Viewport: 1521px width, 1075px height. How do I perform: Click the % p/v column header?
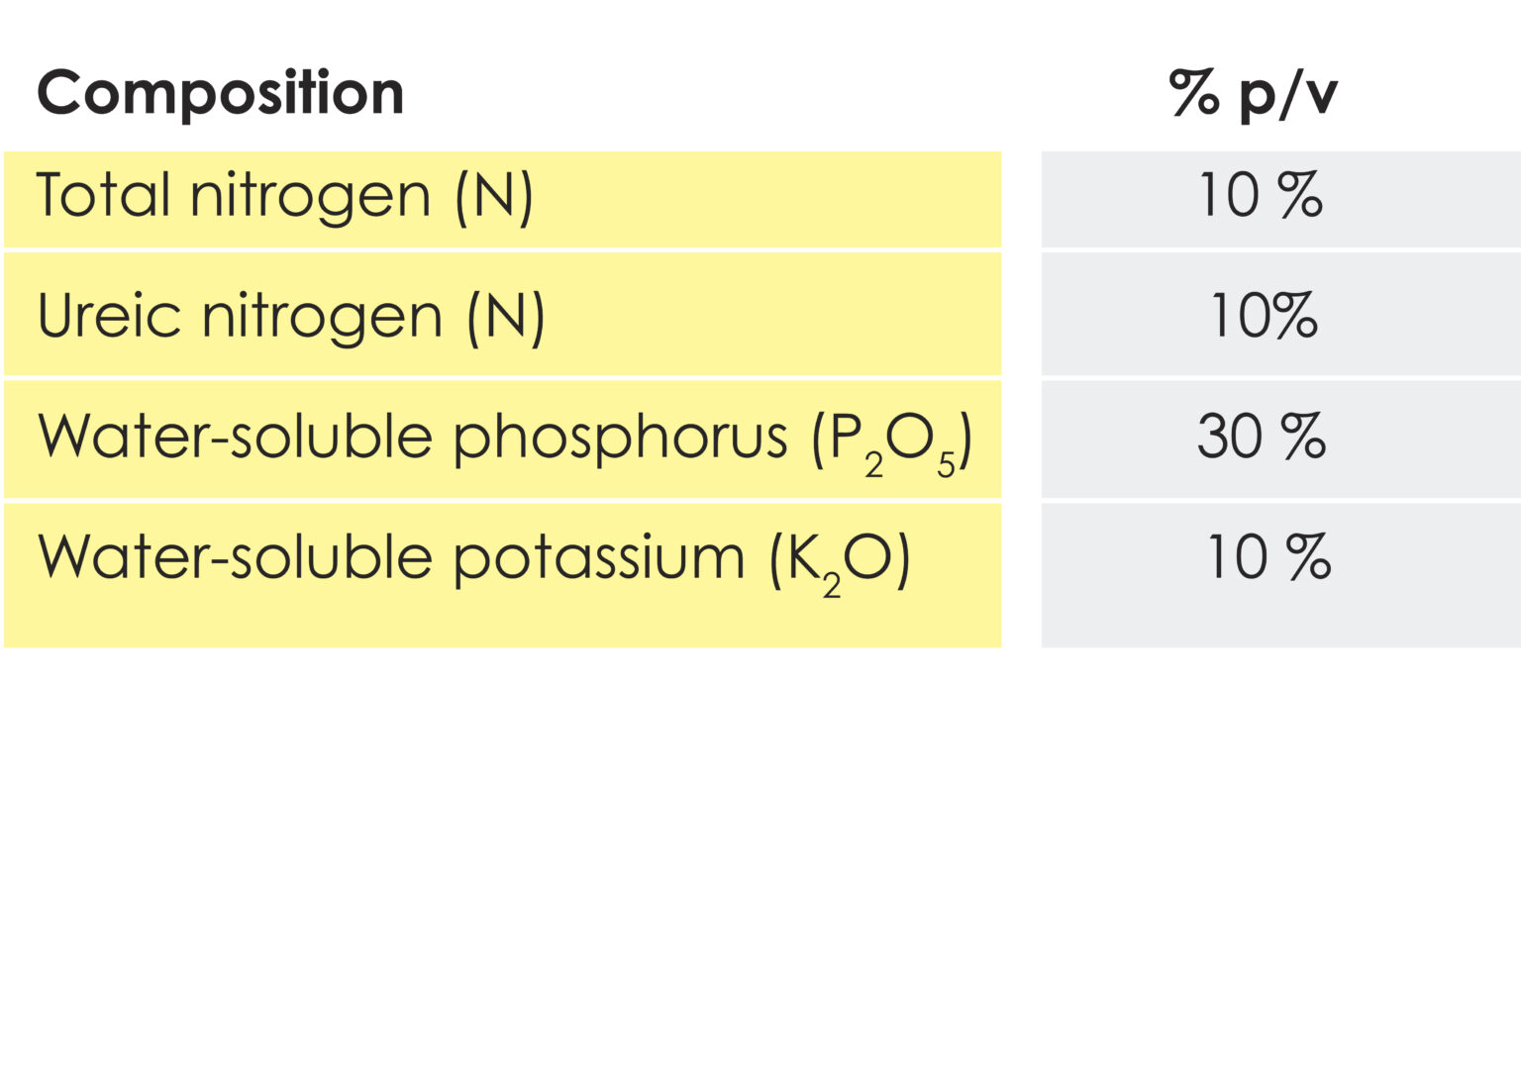[1254, 94]
